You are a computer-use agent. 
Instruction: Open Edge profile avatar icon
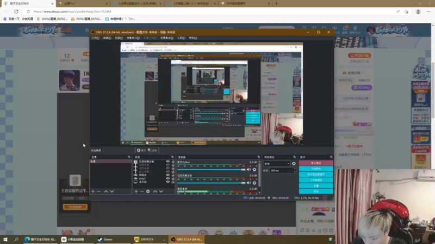[418, 11]
